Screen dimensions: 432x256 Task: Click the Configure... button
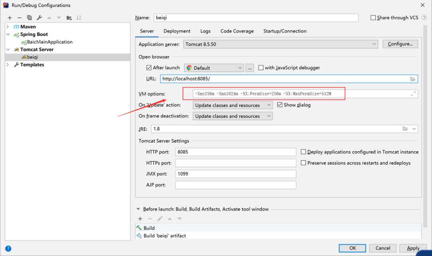tap(400, 44)
